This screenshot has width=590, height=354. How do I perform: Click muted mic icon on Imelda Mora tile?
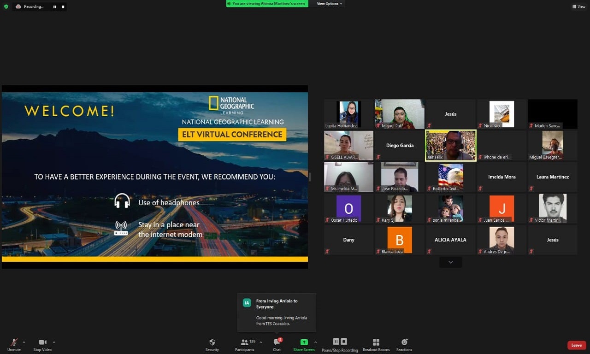[480, 189]
